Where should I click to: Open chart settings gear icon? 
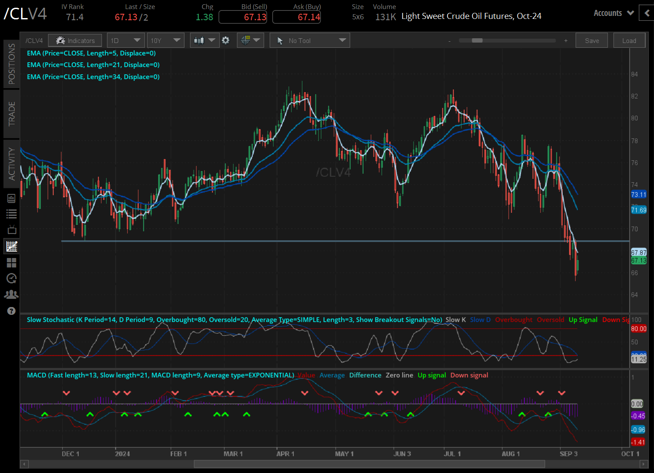click(x=225, y=40)
